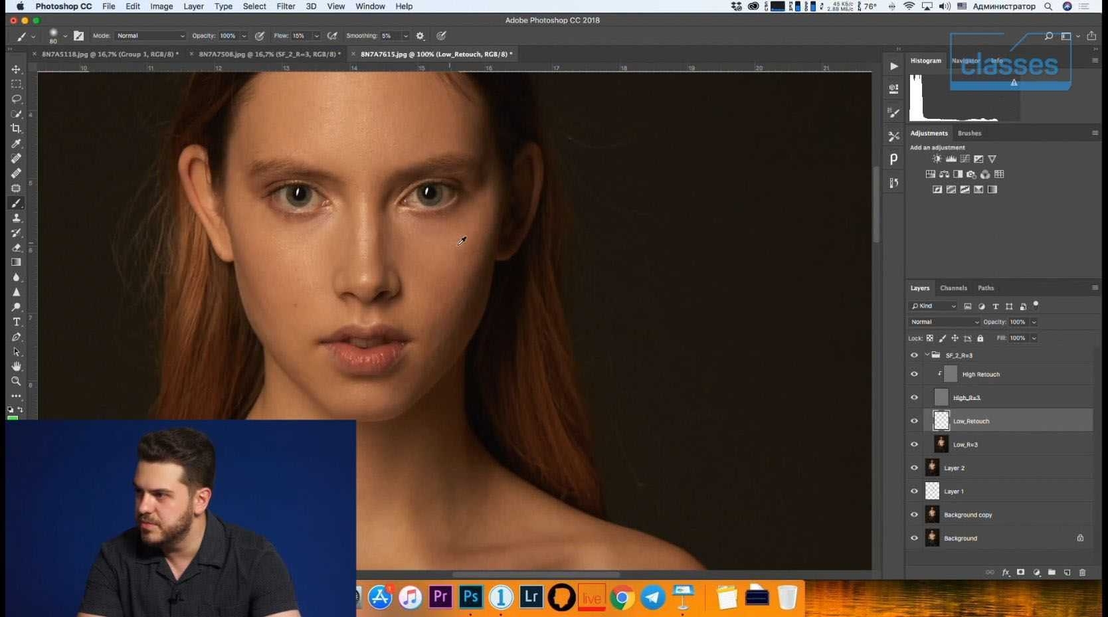Hide the High Retouch layer
Image resolution: width=1108 pixels, height=617 pixels.
914,374
